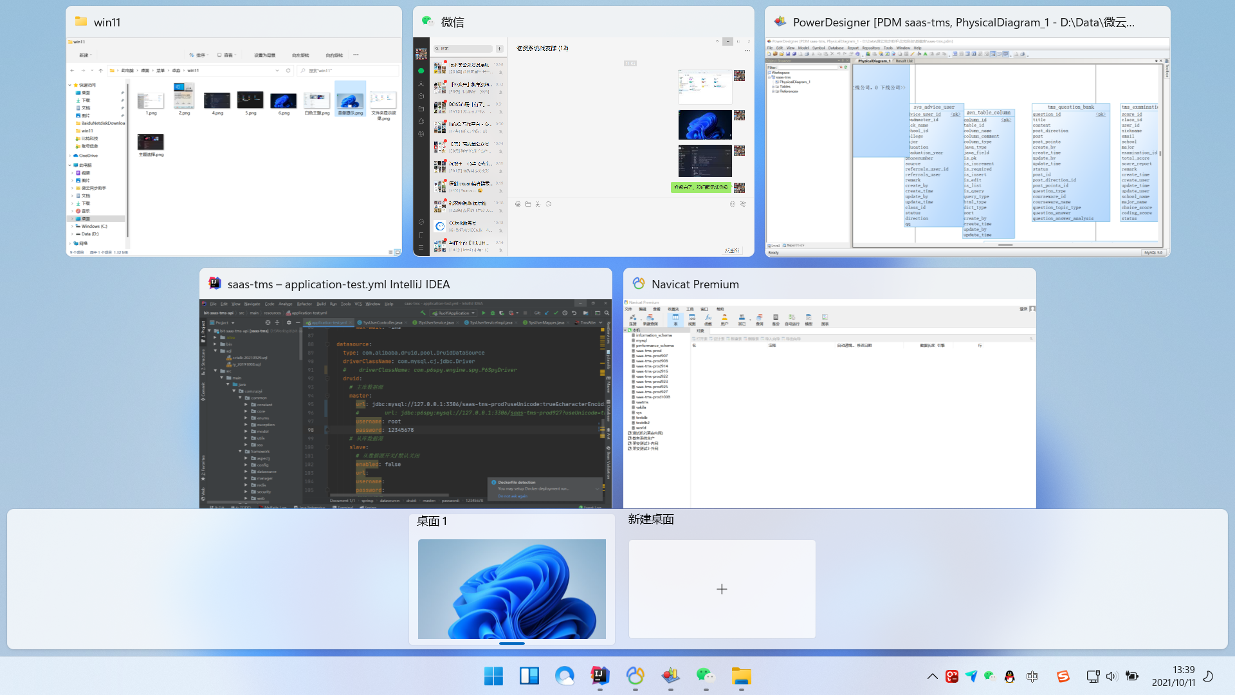Image resolution: width=1235 pixels, height=695 pixels.
Task: Open the Widgets panel from taskbar
Action: click(x=529, y=676)
